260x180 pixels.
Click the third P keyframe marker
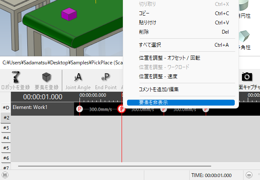click(x=164, y=109)
